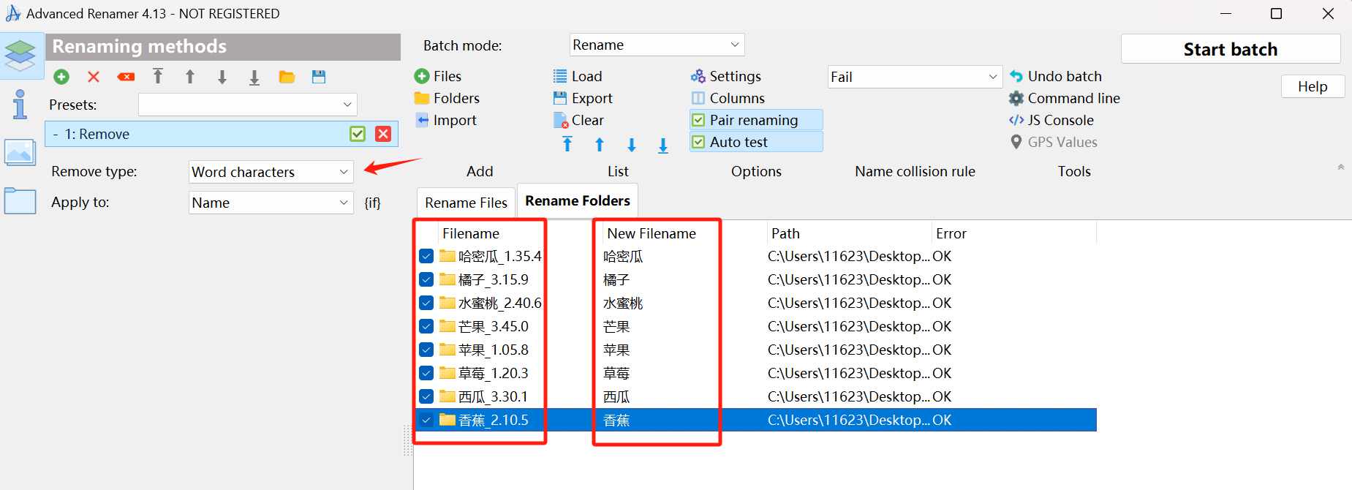Open the folder panel sidebar icon
The width and height of the screenshot is (1352, 490).
[20, 200]
